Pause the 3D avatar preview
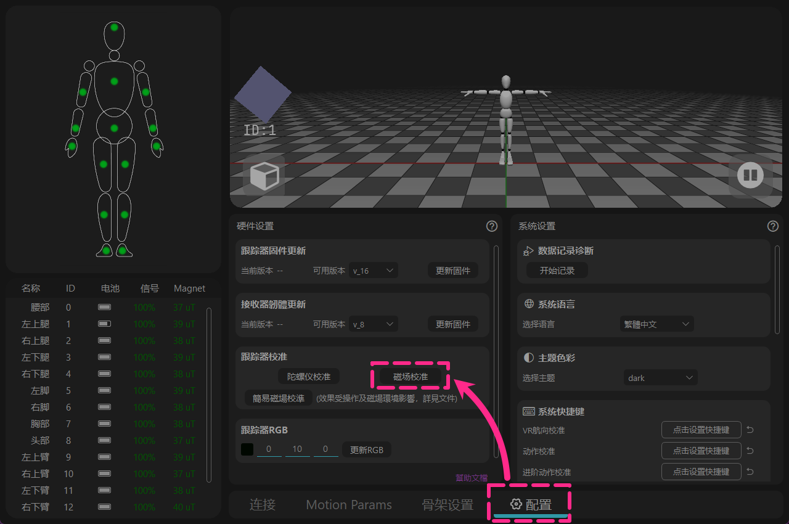 point(750,176)
